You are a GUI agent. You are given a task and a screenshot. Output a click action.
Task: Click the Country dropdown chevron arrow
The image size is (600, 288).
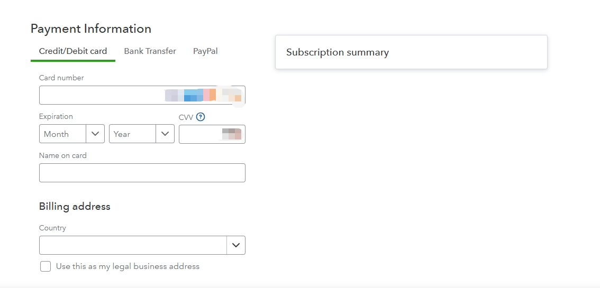pos(236,245)
